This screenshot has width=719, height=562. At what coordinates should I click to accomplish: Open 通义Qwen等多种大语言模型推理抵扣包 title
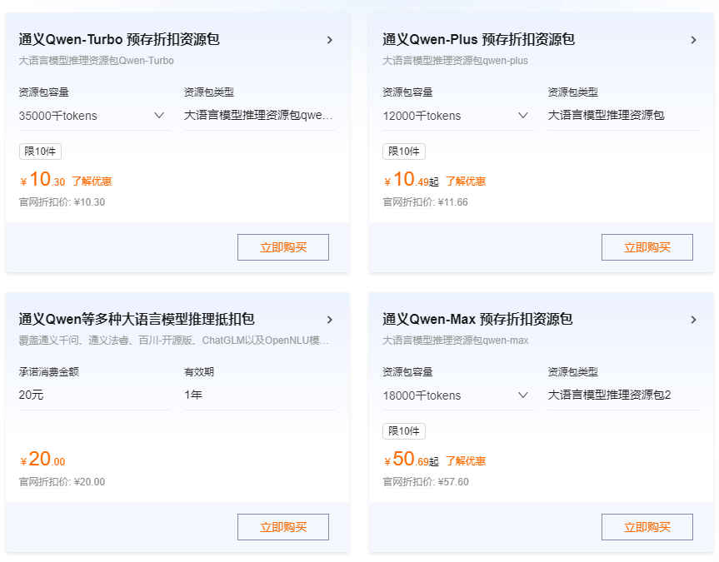(137, 320)
